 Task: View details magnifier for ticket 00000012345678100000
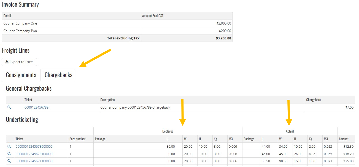pos(9,154)
